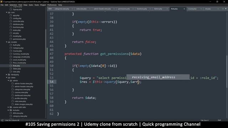The width and height of the screenshot is (228, 128).
Task: Open the Goto menu
Action: (x=31, y=5)
